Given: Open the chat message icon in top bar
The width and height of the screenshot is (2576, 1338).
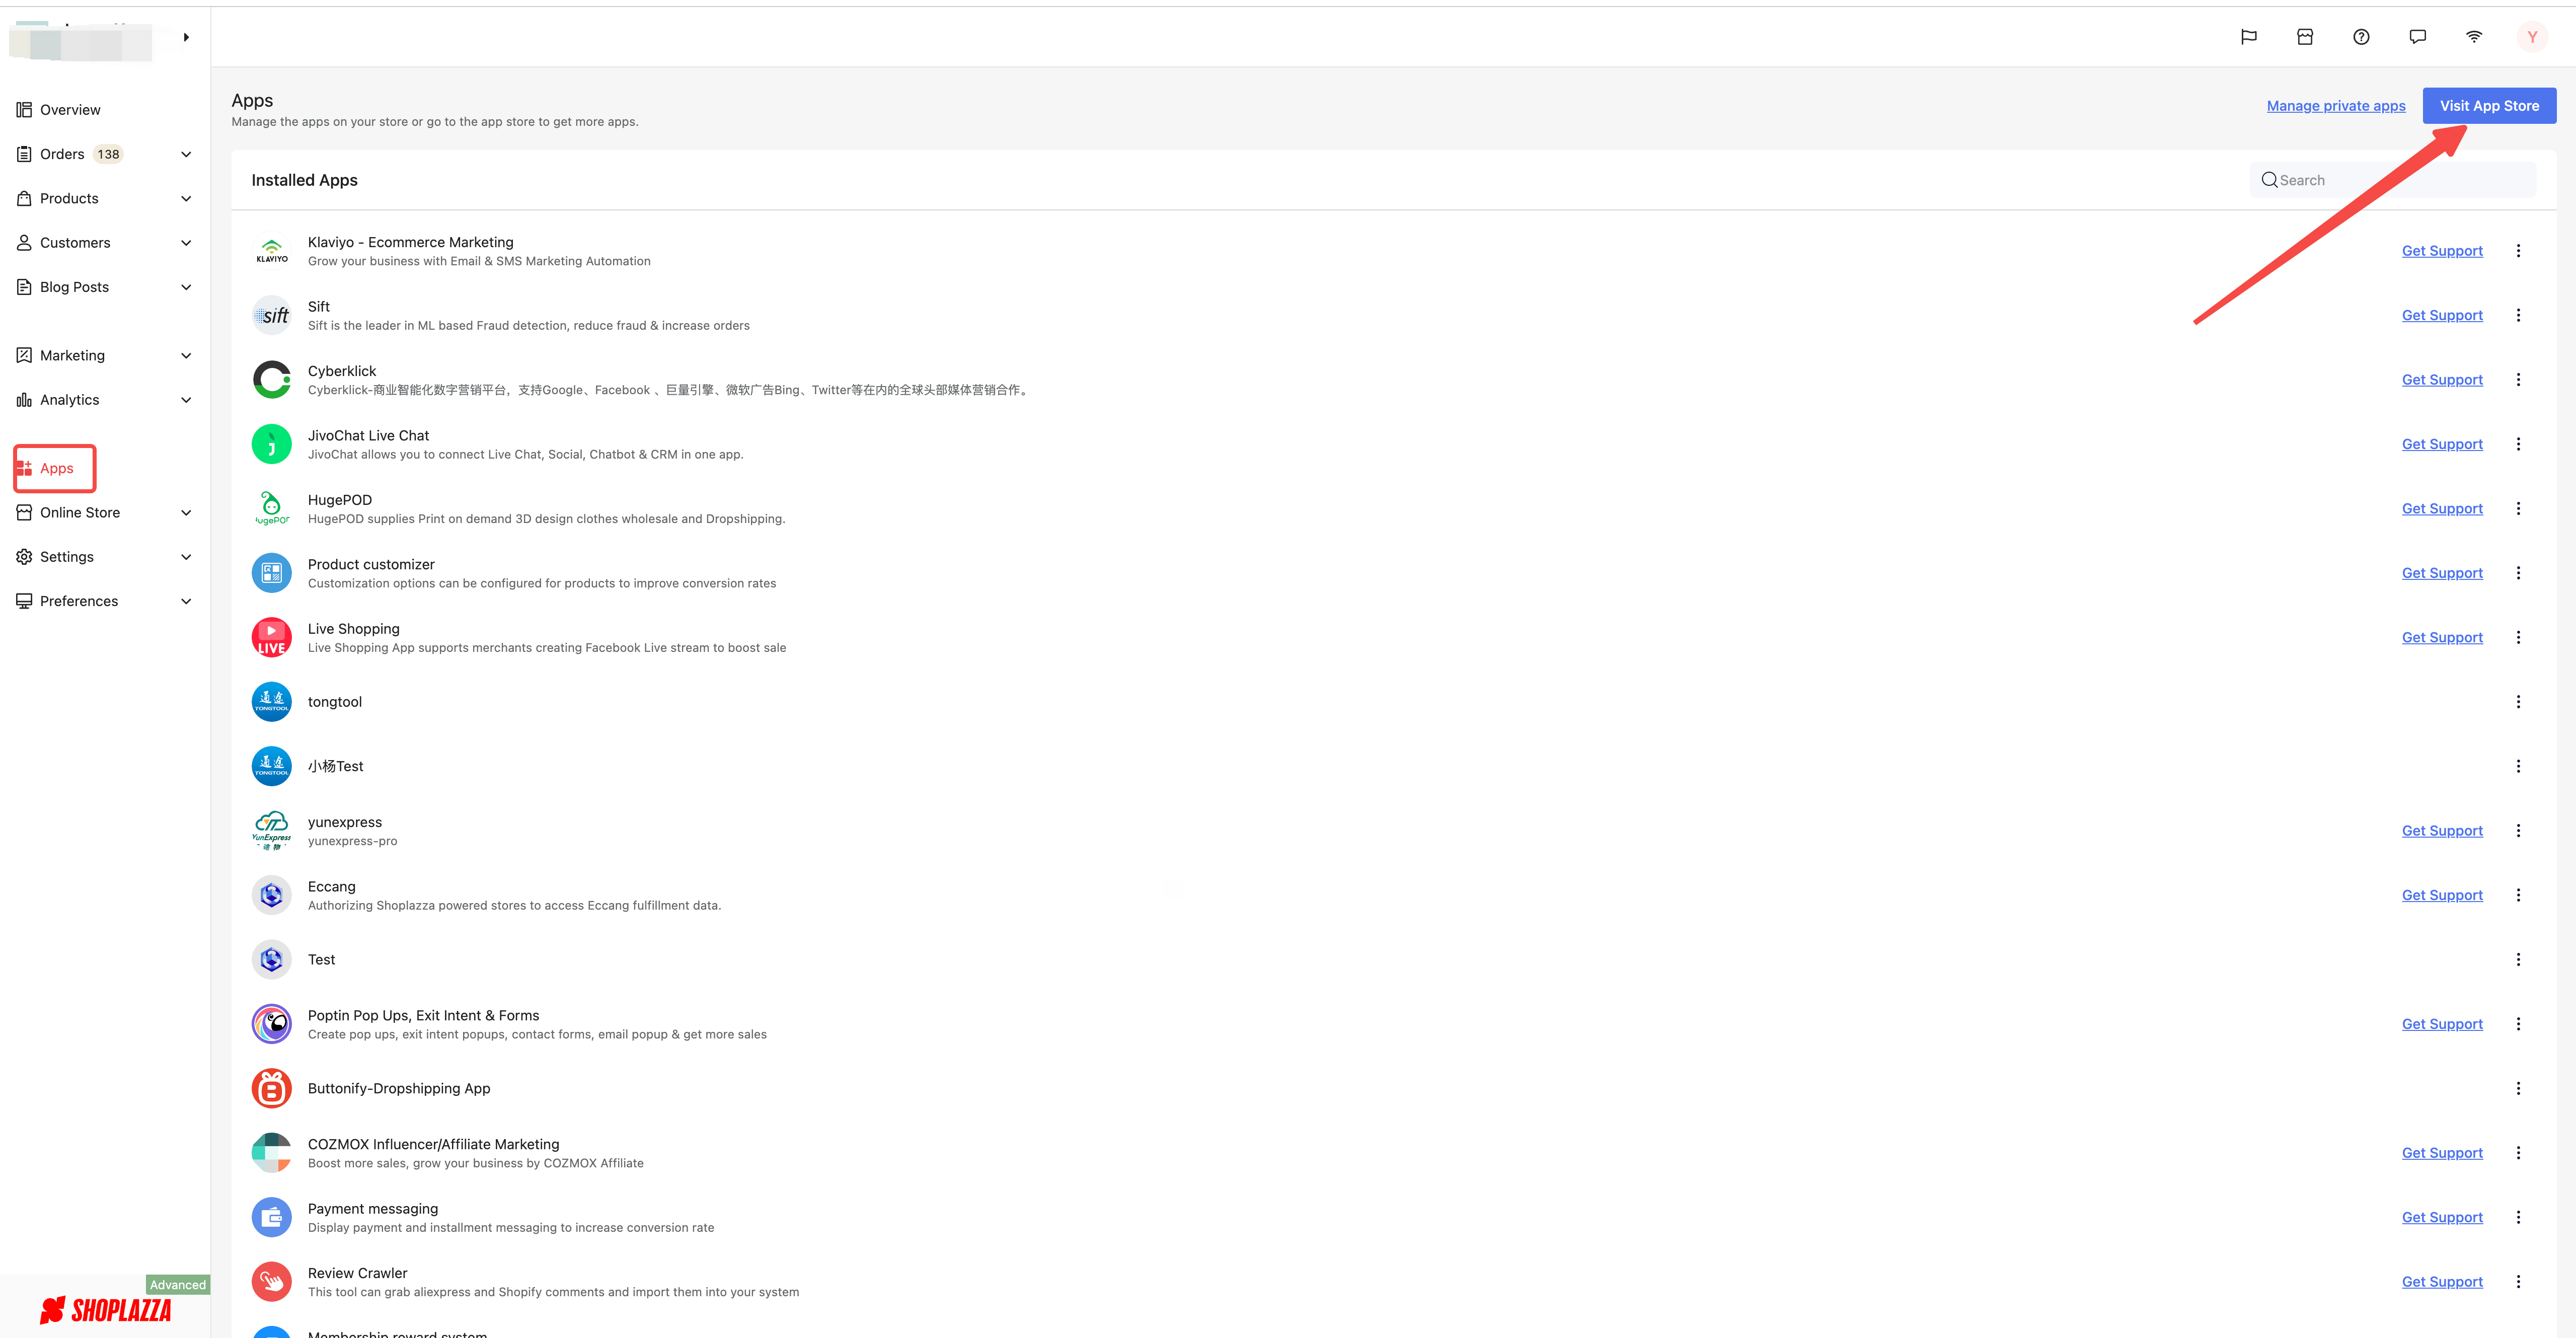Looking at the screenshot, I should tap(2417, 37).
